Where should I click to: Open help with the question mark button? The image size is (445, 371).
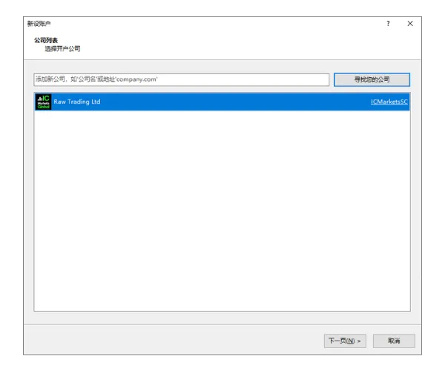click(x=387, y=24)
